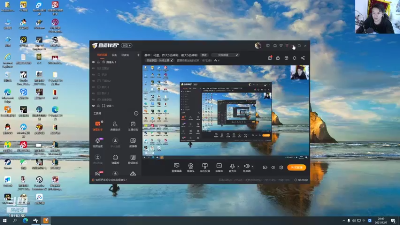The image size is (400, 225).
Task: Open the 视频连麦 tool with microphone icon
Action: click(97, 143)
